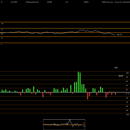Click the overlapping MR value near 24.54

coord(121,76)
